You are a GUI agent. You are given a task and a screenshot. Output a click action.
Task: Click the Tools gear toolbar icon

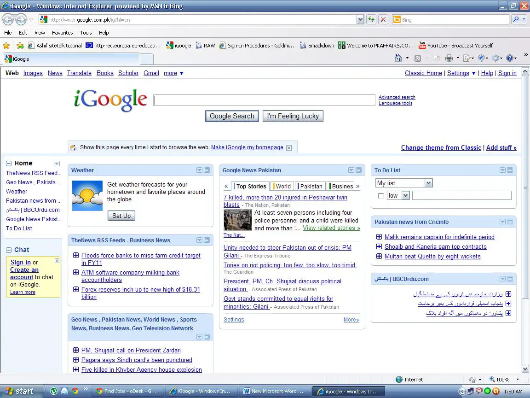coord(495,58)
